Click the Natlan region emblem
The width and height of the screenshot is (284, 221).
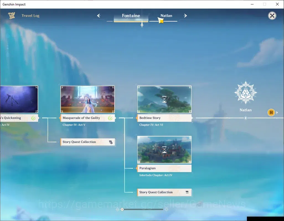click(x=246, y=93)
